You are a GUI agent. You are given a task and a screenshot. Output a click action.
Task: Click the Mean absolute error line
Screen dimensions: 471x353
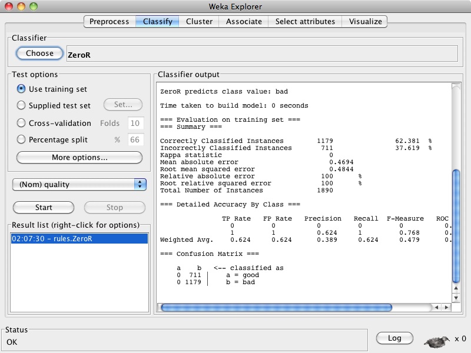click(257, 162)
